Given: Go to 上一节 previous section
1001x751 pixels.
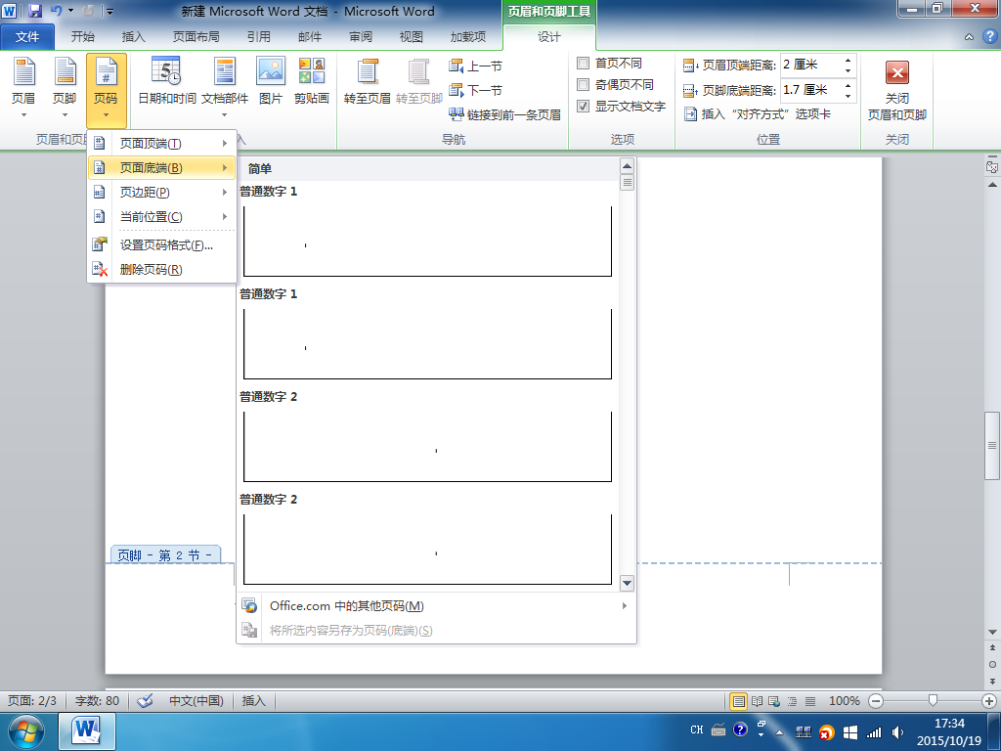Looking at the screenshot, I should (476, 66).
